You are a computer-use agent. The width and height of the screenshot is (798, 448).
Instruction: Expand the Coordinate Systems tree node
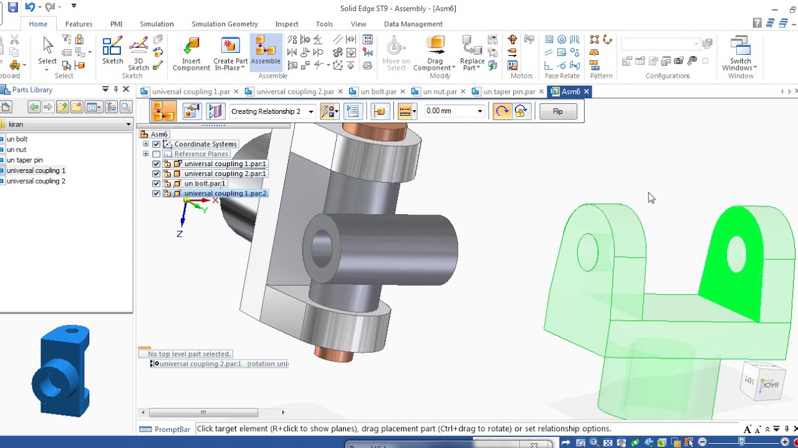coord(146,144)
